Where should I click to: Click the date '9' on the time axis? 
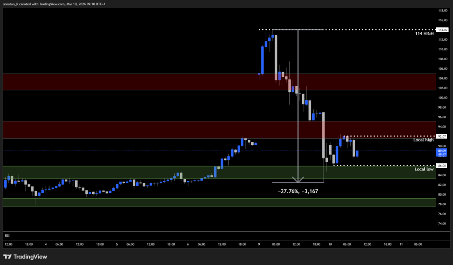(258, 244)
